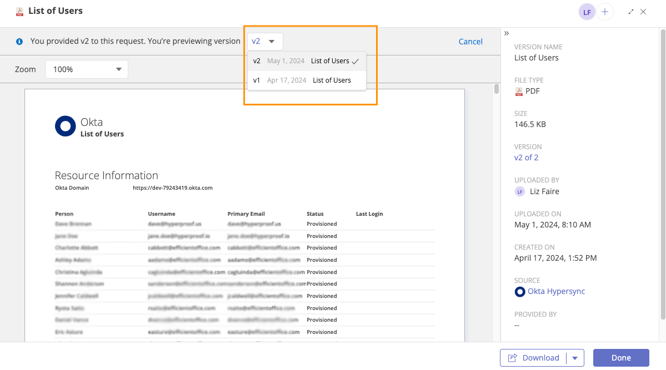This screenshot has width=666, height=370.
Task: Click the blue info icon in banner
Action: [19, 42]
